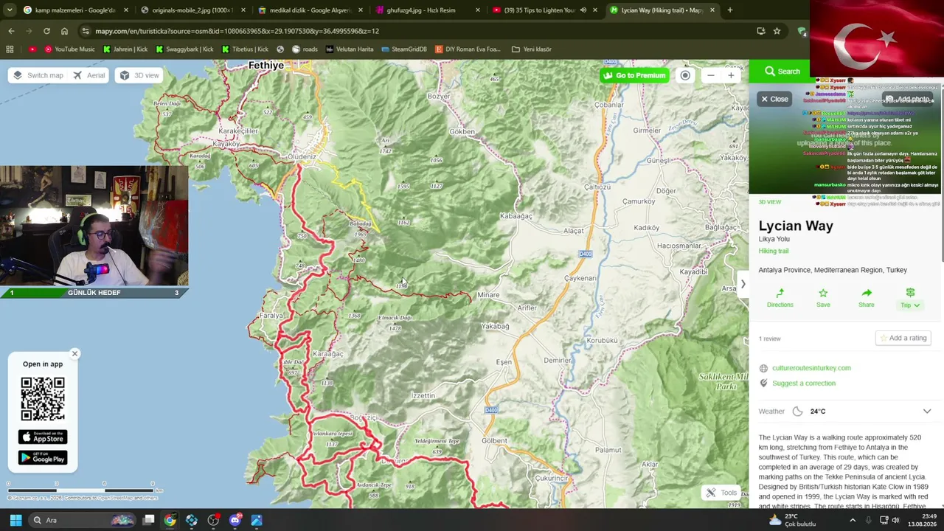Click the taskbar Ara search box

[x=83, y=520]
